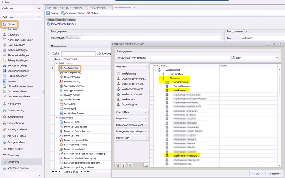
Task: Collapse the Algemeen tree node
Action: [x=159, y=78]
